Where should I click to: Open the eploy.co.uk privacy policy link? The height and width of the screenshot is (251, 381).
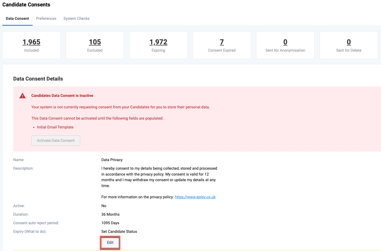[195, 197]
